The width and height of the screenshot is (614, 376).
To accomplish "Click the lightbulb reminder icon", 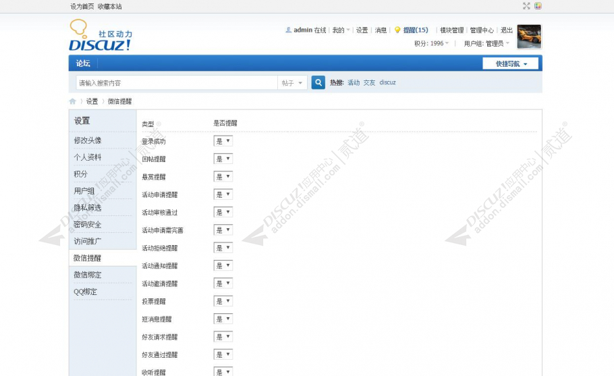I will tap(397, 30).
